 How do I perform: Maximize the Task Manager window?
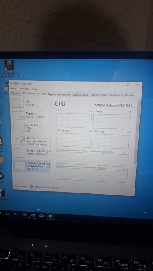point(127,85)
